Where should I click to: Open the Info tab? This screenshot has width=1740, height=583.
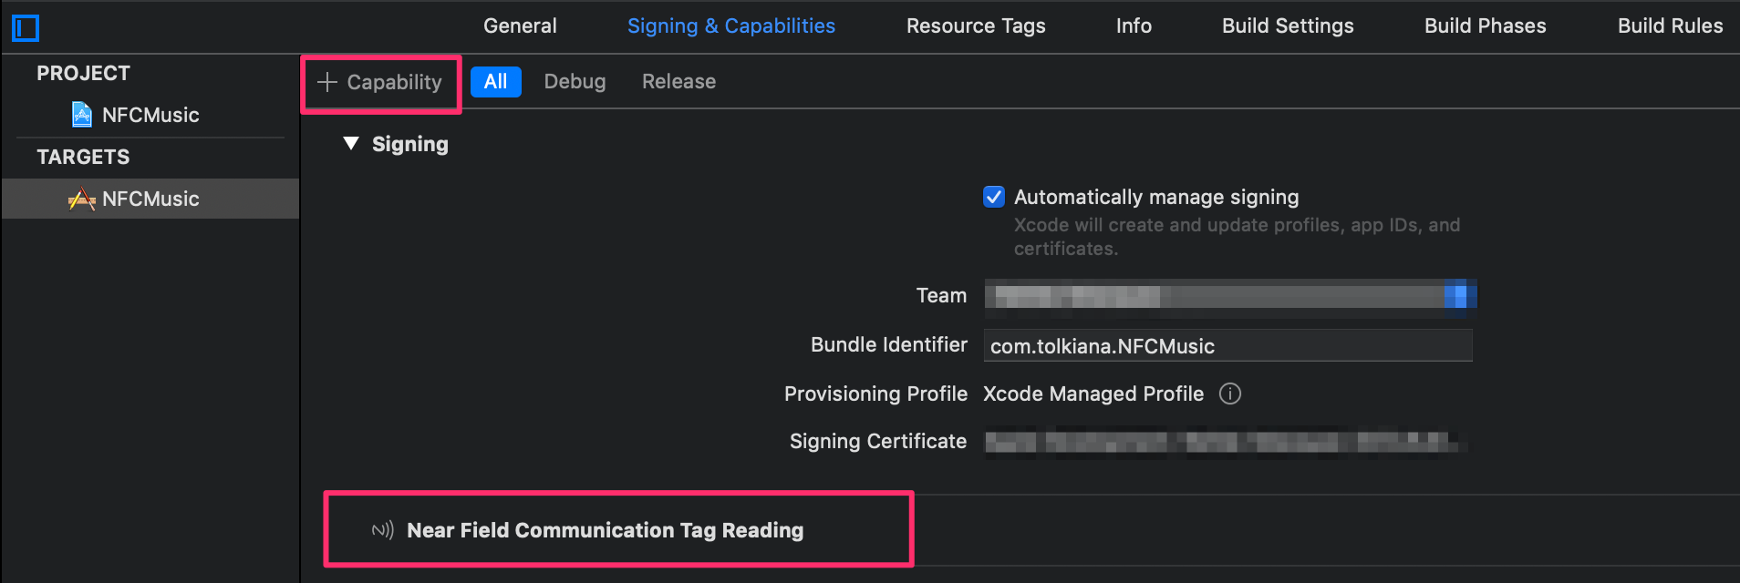pyautogui.click(x=1134, y=26)
